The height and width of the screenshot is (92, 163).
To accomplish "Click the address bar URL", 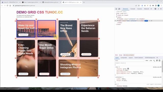I will pyautogui.click(x=25, y=6).
